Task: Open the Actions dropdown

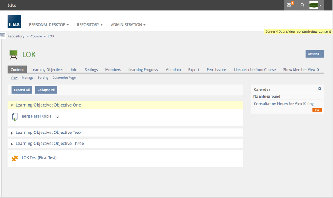Action: click(x=315, y=54)
